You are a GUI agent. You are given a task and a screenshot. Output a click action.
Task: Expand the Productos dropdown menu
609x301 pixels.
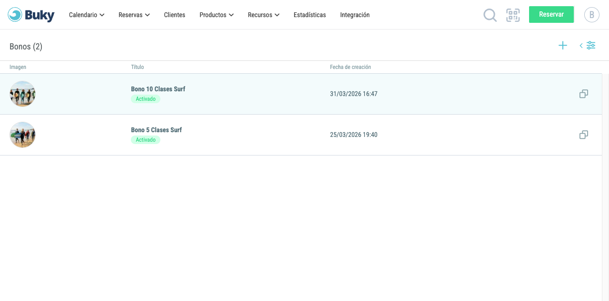216,15
